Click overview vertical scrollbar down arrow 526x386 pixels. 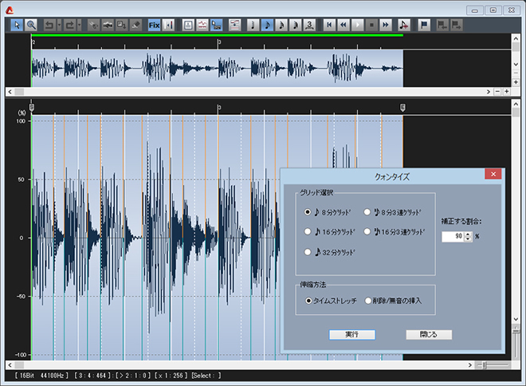point(516,64)
